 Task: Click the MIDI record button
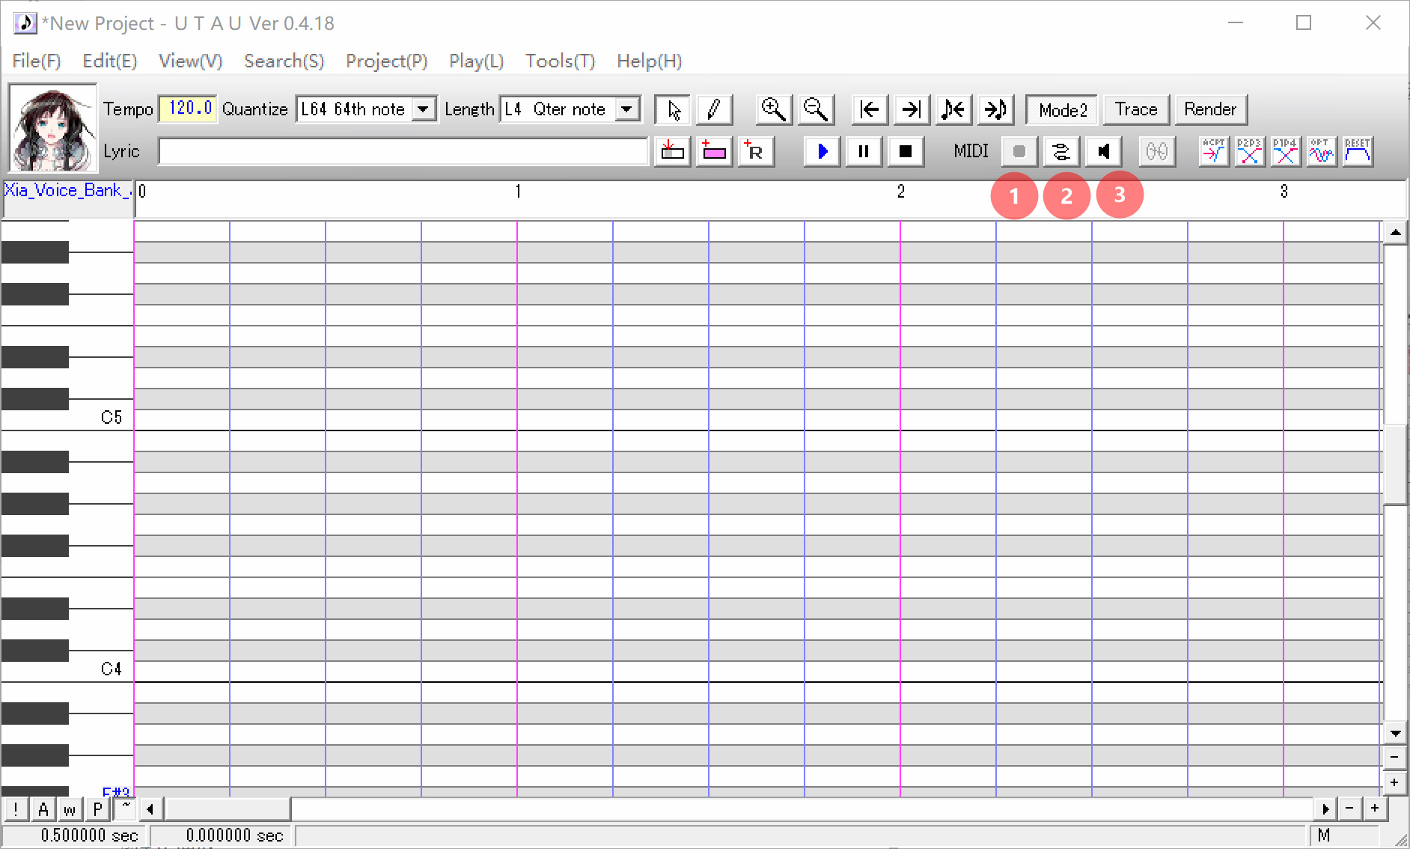click(1019, 151)
